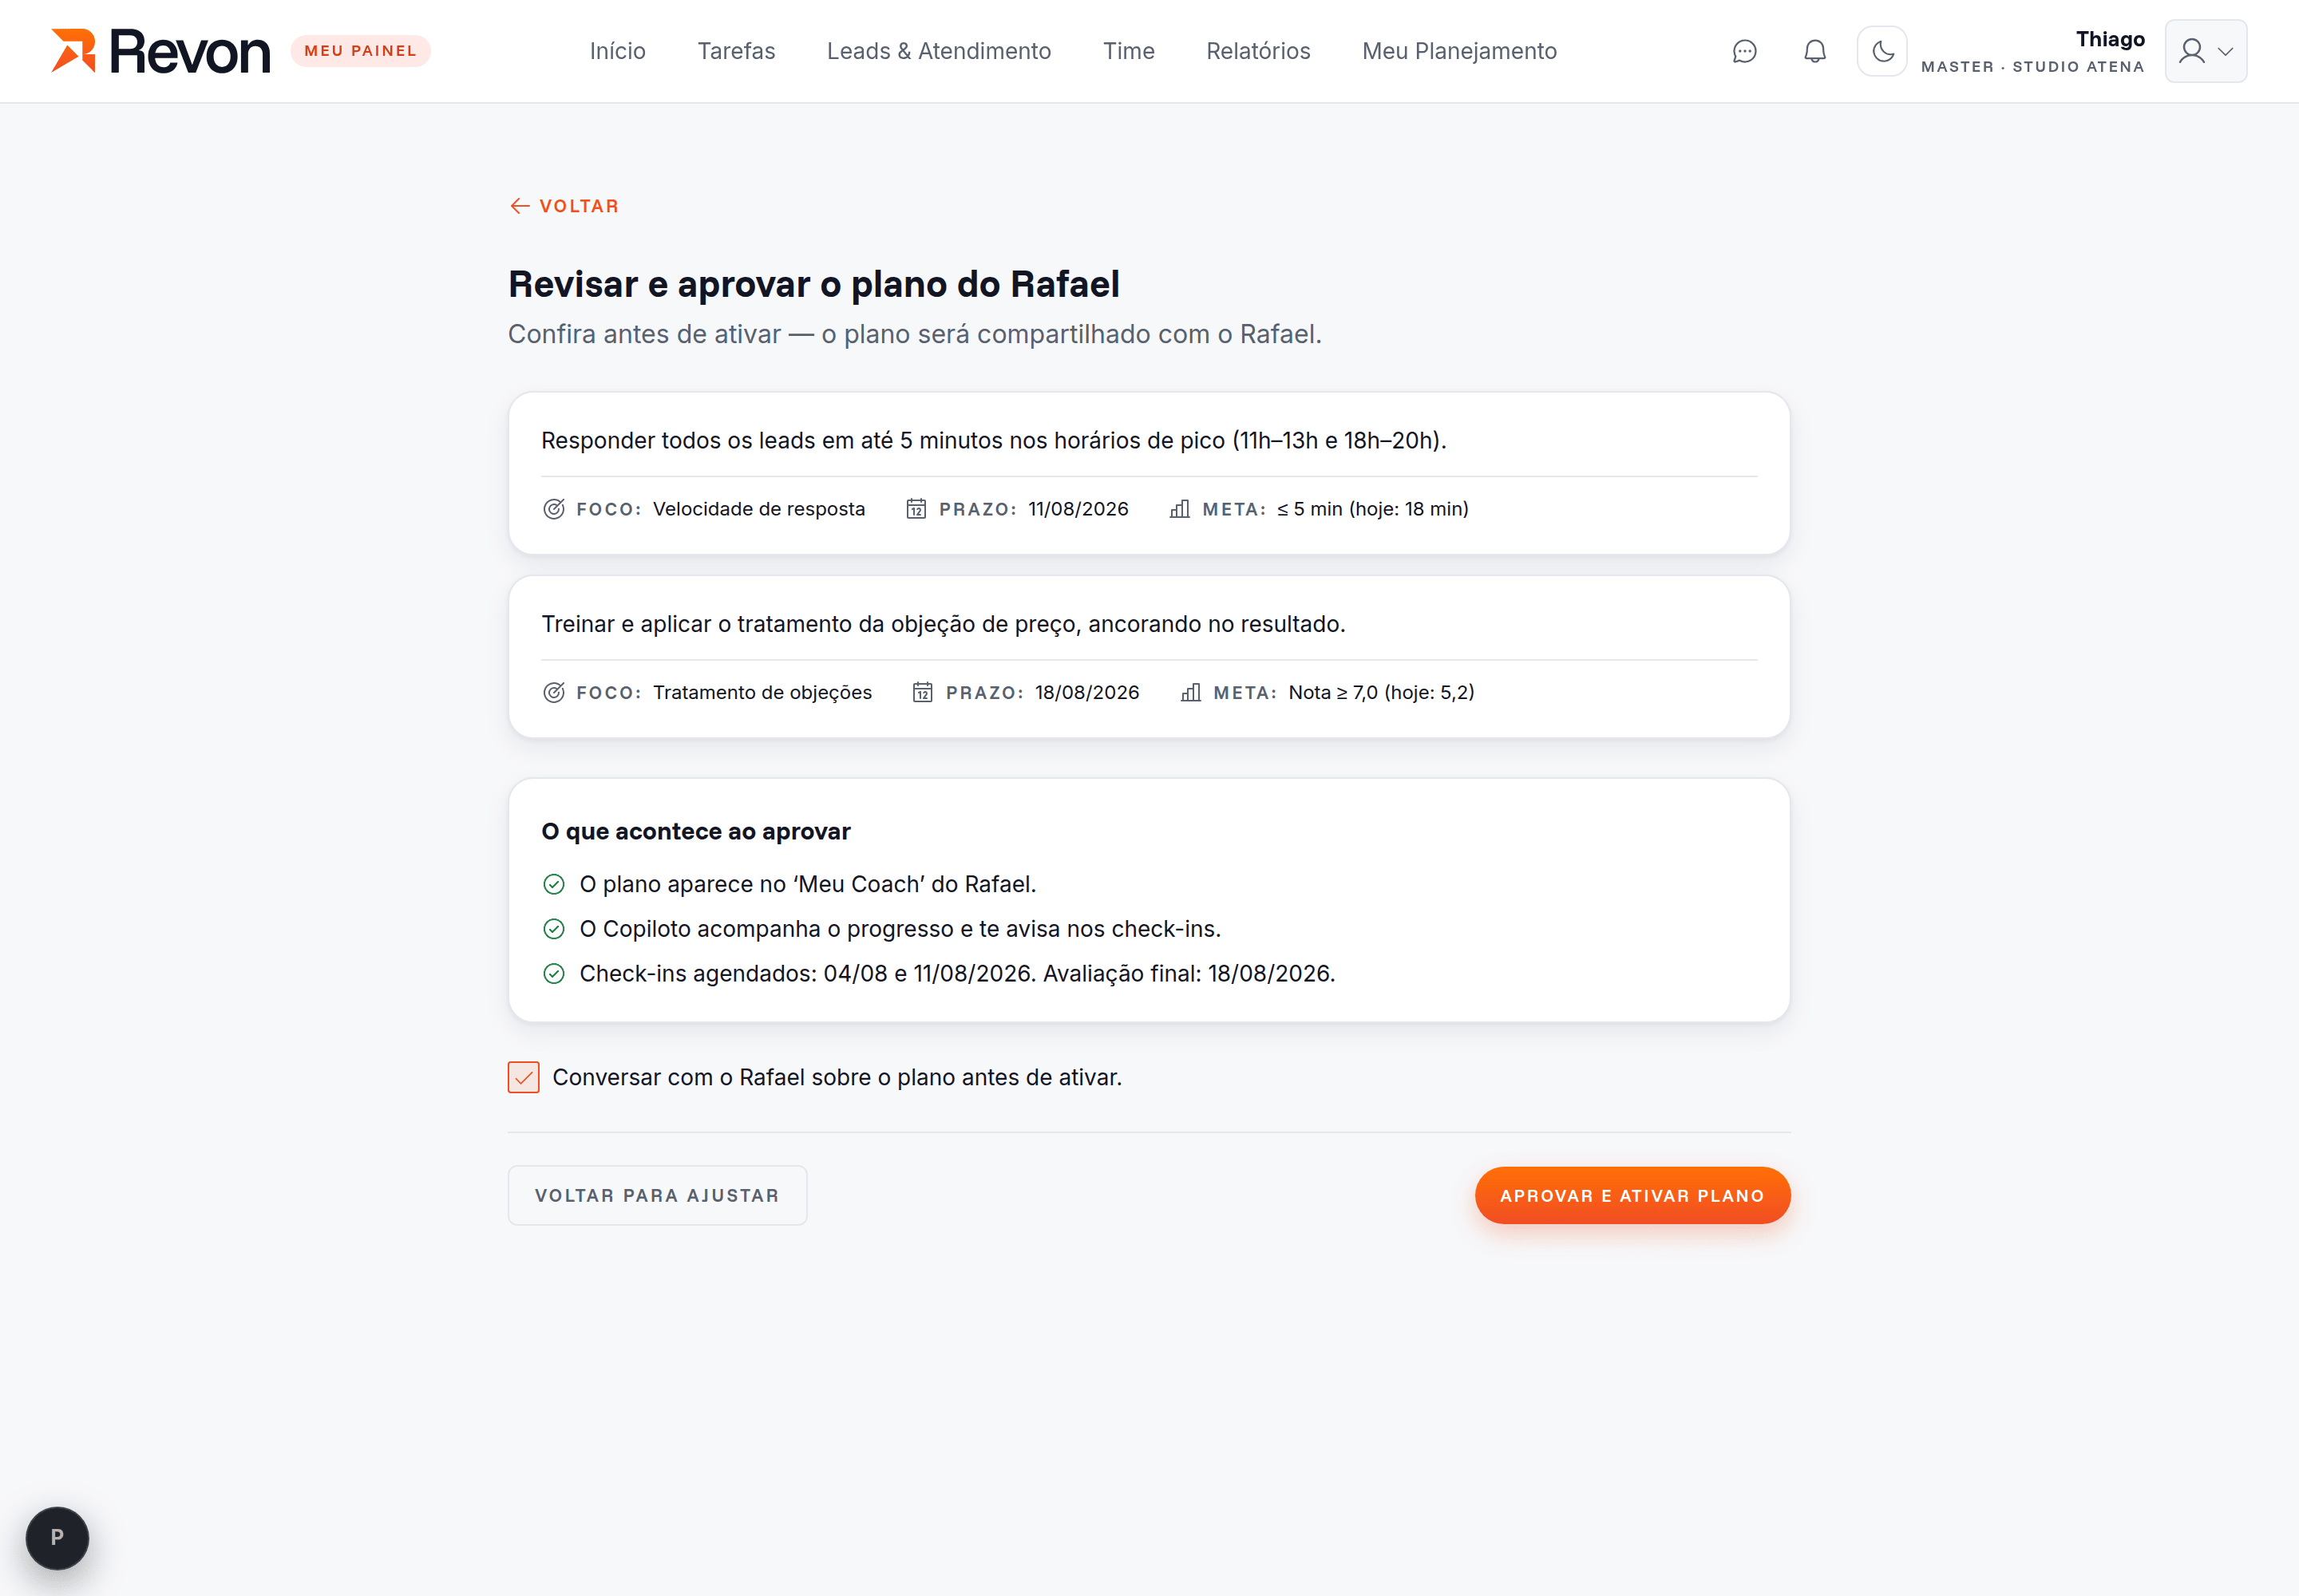Open the chat messages icon

click(x=1743, y=51)
